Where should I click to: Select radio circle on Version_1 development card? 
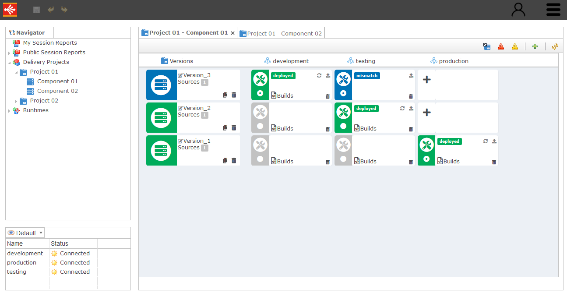point(260,159)
